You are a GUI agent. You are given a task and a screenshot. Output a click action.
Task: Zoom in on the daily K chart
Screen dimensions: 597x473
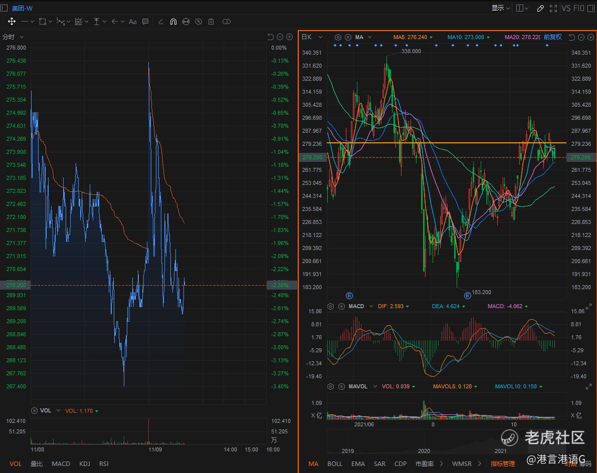[590, 37]
